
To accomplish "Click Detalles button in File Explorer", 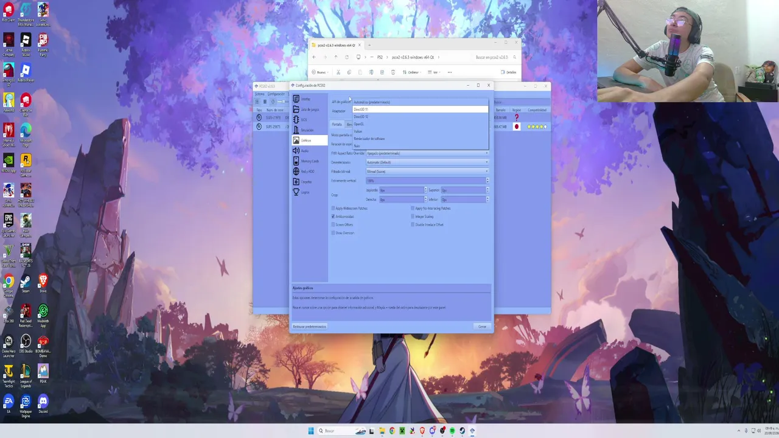I will click(509, 72).
